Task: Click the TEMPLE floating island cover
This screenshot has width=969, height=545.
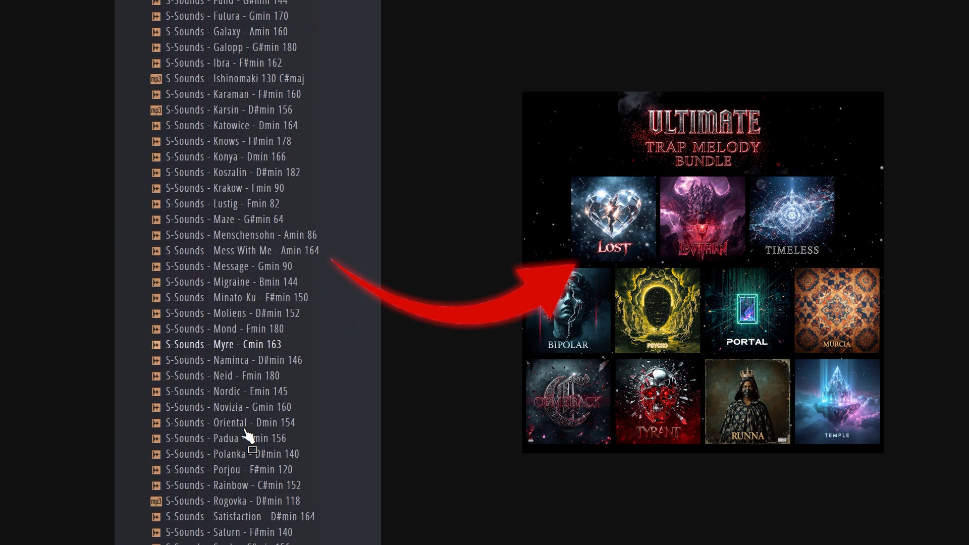Action: tap(837, 401)
